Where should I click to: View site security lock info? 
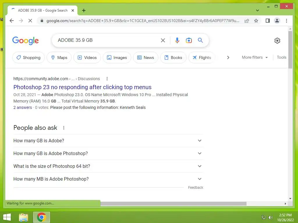[42, 21]
